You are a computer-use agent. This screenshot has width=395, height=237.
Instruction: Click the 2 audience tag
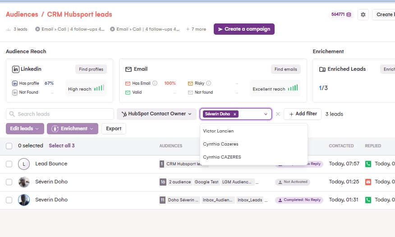pyautogui.click(x=179, y=182)
